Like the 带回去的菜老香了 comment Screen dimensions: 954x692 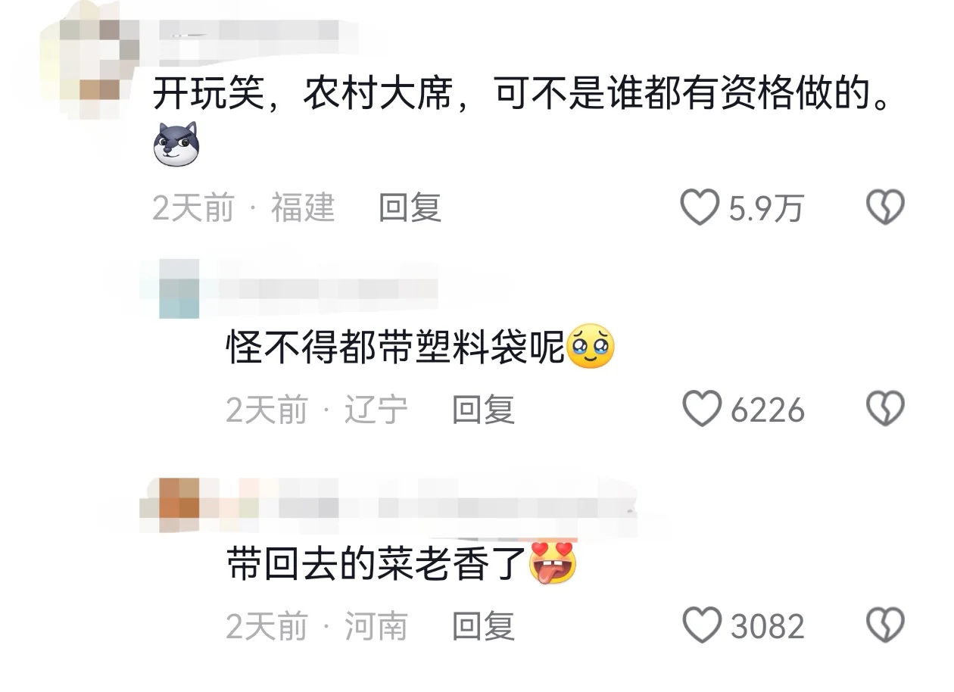[x=701, y=625]
